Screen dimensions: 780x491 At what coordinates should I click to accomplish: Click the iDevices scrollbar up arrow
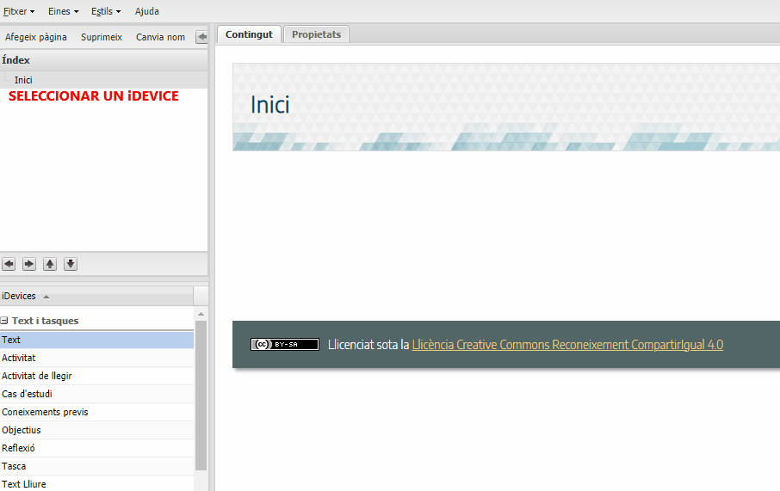201,314
